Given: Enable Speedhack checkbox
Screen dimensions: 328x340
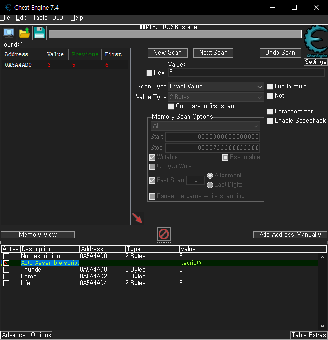Looking at the screenshot, I should pos(270,121).
